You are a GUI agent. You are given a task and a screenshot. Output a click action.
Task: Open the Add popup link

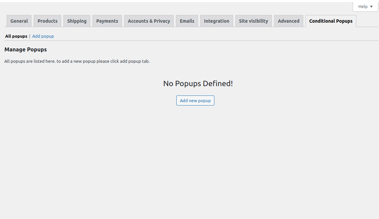click(43, 36)
